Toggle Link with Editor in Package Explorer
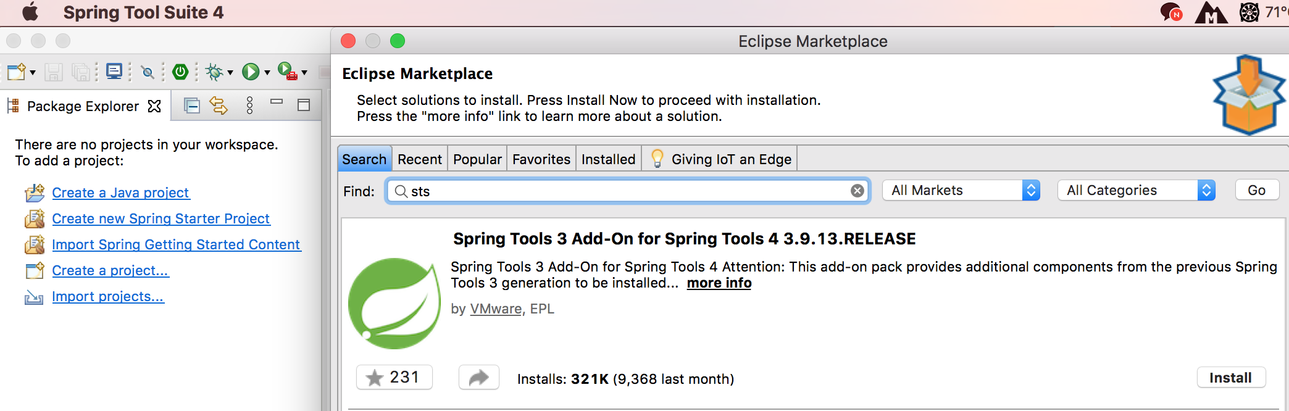Screen dimensions: 1289x411 219,106
